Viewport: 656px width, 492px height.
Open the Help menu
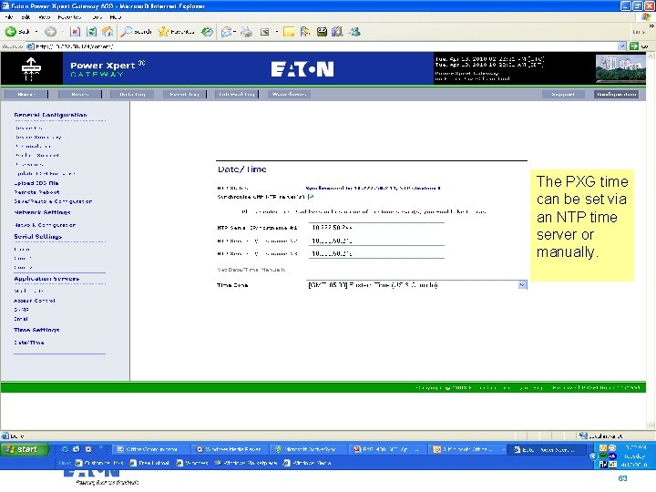[x=116, y=17]
